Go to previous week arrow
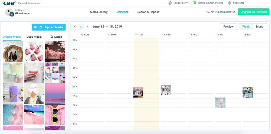Screen dimensions: 271x134 pyautogui.click(x=75, y=27)
